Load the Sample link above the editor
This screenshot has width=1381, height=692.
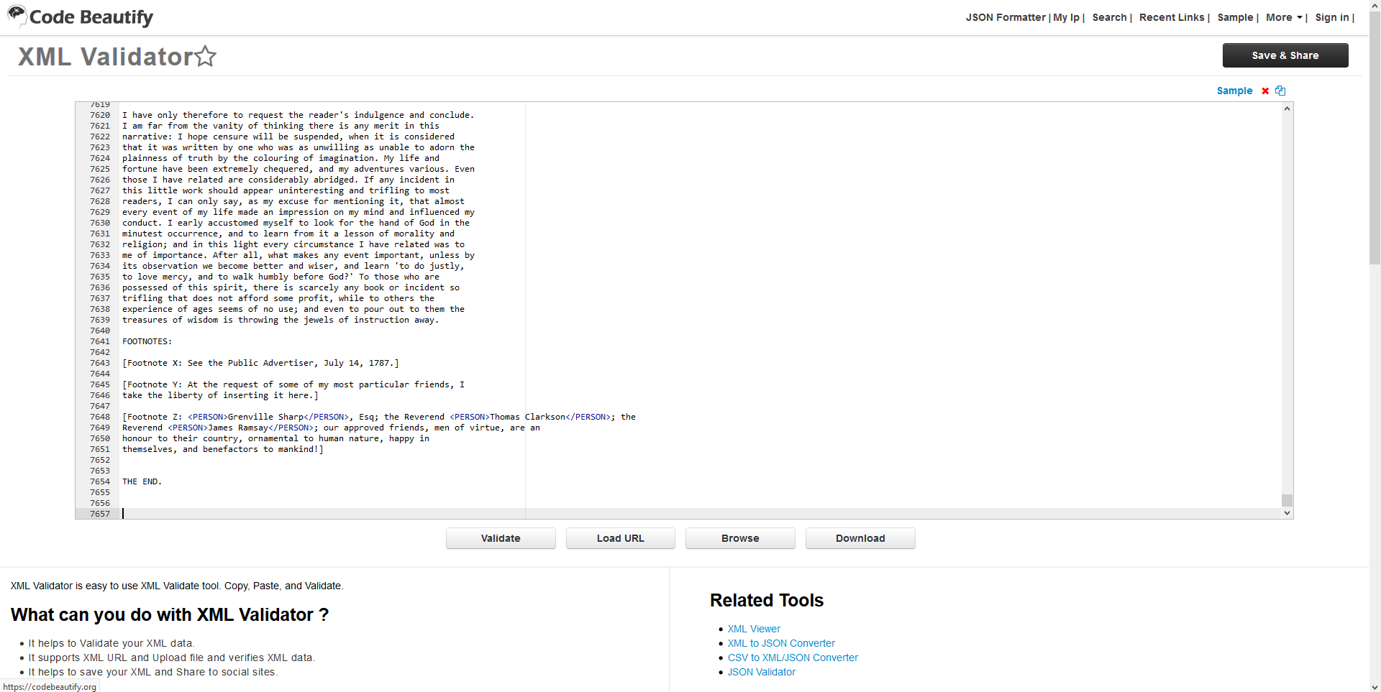(x=1234, y=91)
